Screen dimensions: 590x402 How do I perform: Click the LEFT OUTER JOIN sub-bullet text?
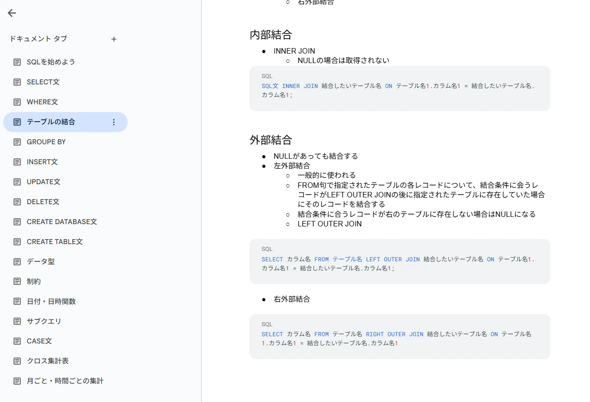(330, 224)
